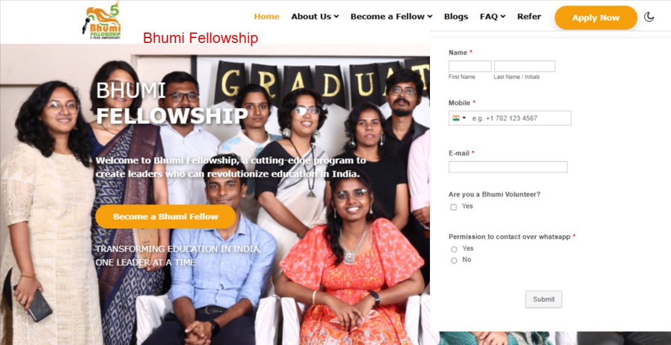
Task: Click Become a Bhumi Fellow button
Action: [165, 217]
